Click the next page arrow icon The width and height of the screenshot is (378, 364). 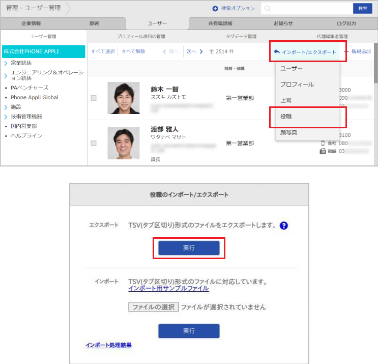pos(201,51)
